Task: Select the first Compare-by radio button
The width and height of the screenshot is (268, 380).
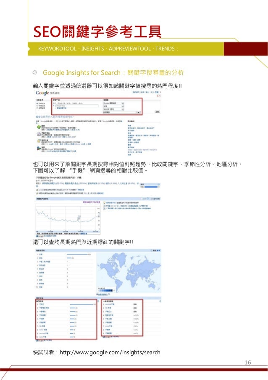Action: click(37, 104)
